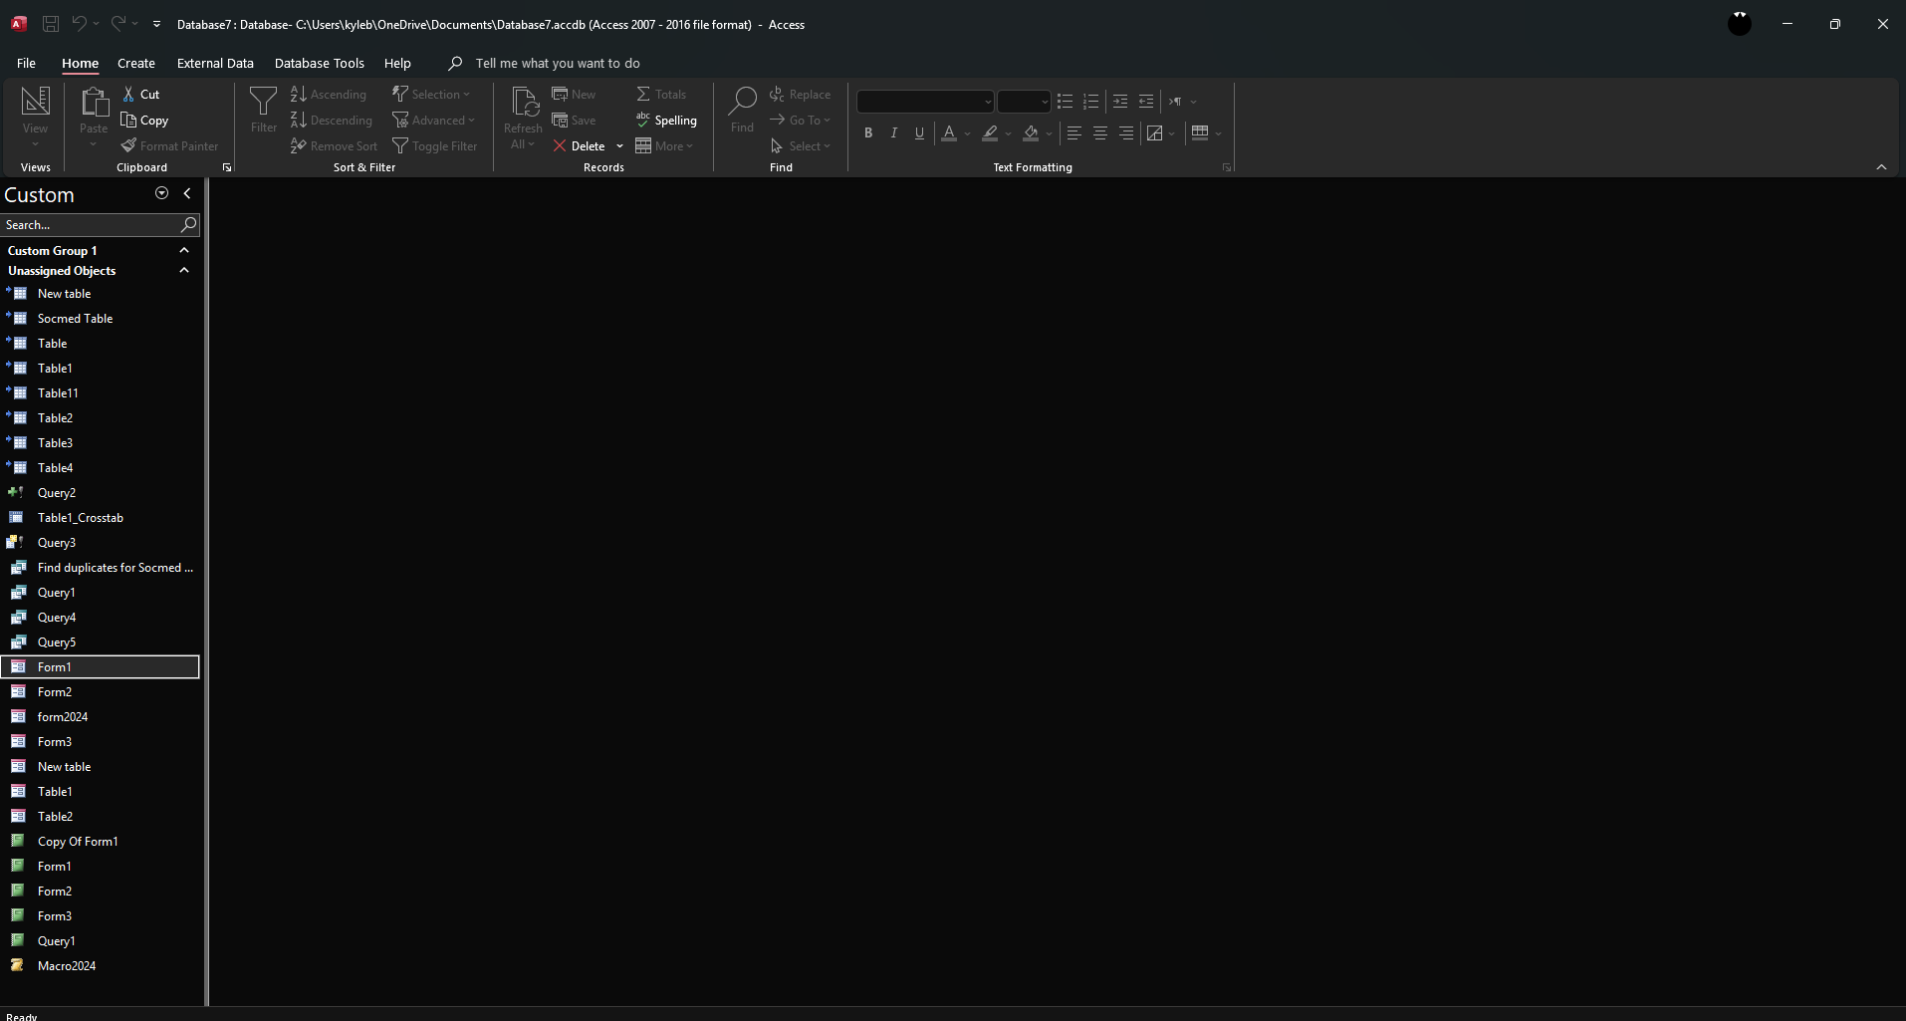Click the Delete record button
This screenshot has width=1906, height=1021.
pos(579,145)
